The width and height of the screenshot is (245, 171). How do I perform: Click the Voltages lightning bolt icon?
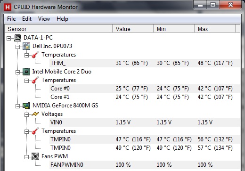click(x=35, y=114)
